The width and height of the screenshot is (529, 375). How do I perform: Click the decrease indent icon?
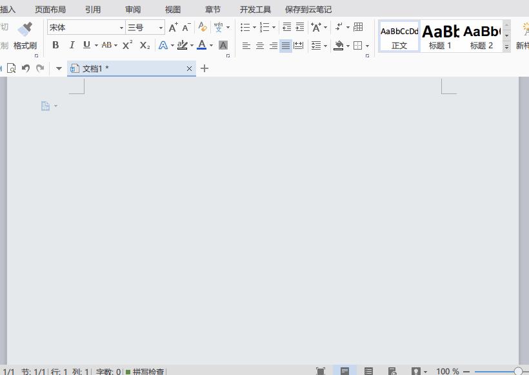tap(286, 27)
